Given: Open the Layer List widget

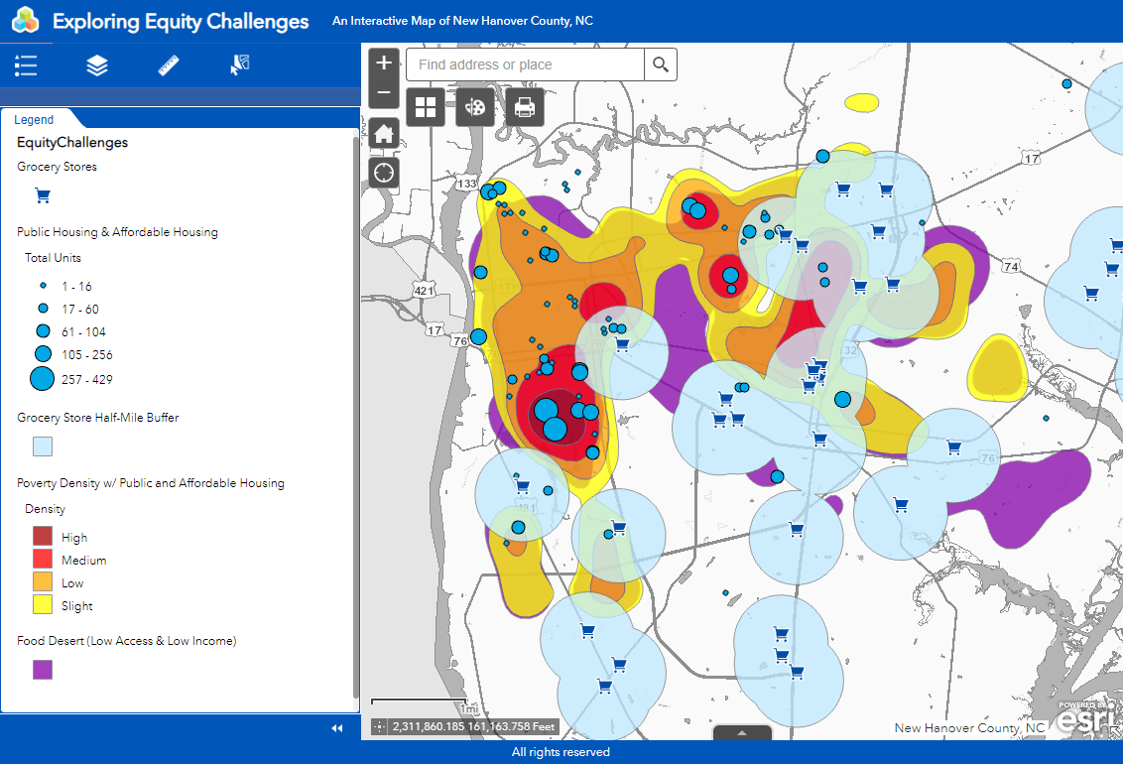Looking at the screenshot, I should (x=96, y=65).
